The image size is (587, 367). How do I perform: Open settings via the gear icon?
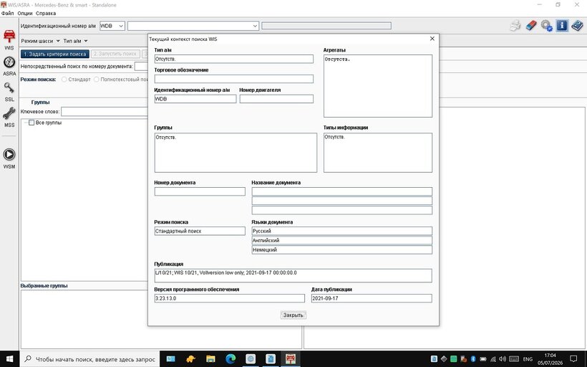(546, 26)
